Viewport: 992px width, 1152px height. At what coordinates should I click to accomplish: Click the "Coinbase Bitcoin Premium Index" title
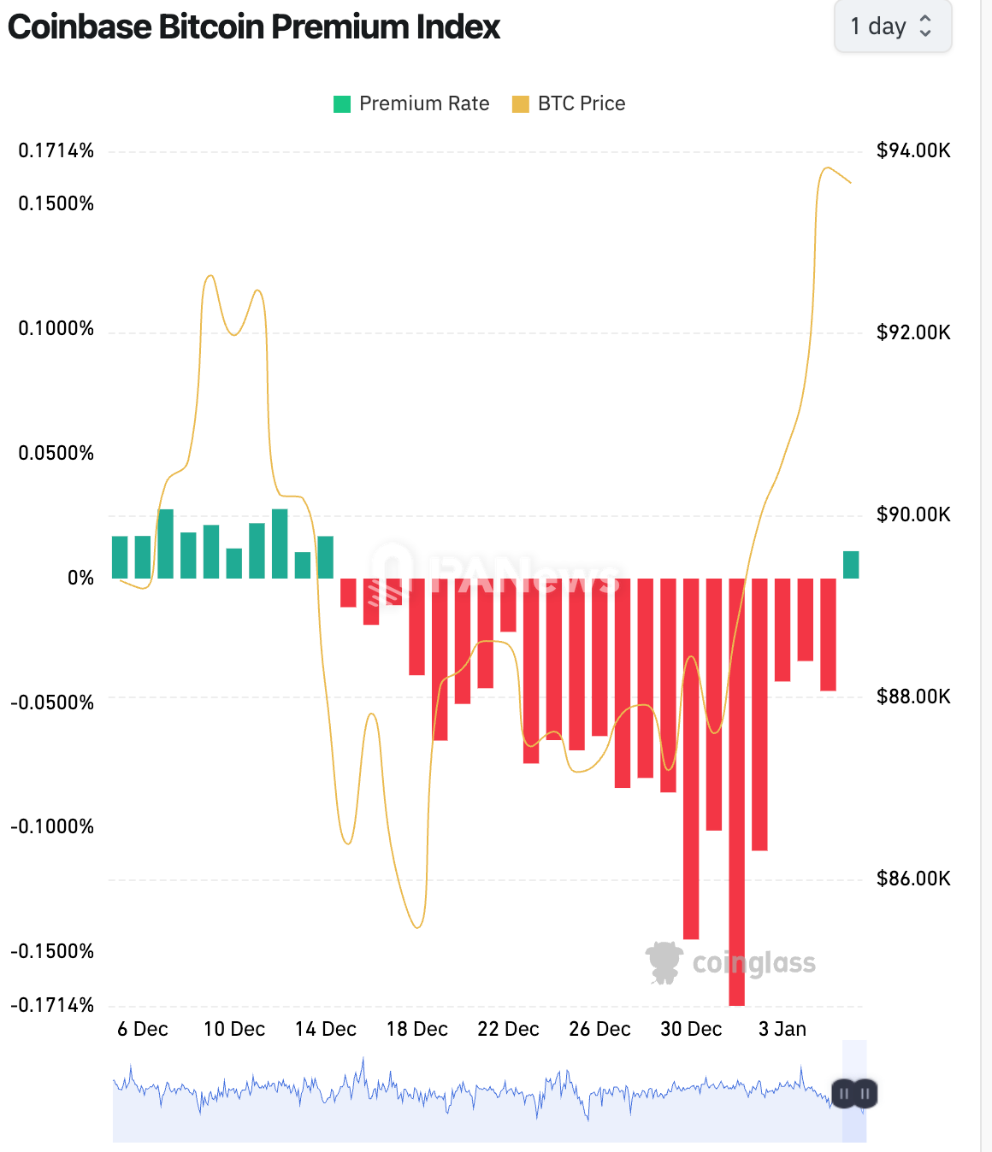coord(254,27)
